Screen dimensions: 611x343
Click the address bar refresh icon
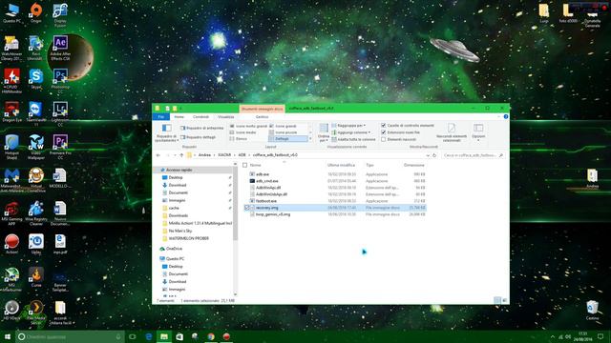434,155
